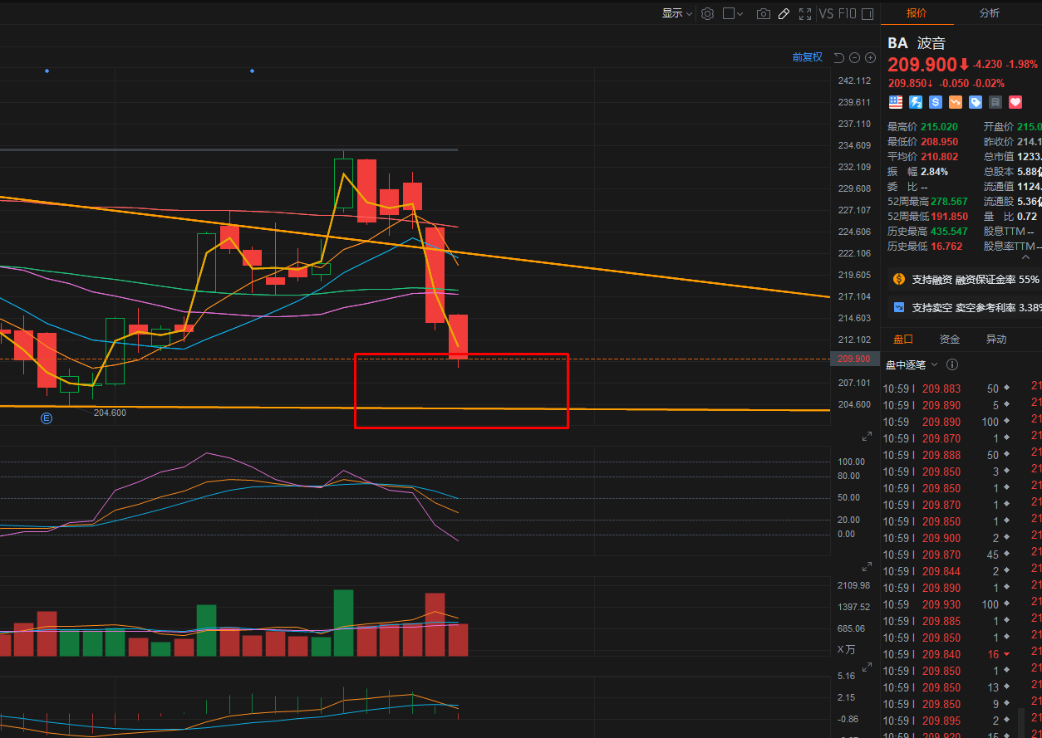Click the first blue diamond event marker
Screen dimensions: 1042x738
coord(47,71)
